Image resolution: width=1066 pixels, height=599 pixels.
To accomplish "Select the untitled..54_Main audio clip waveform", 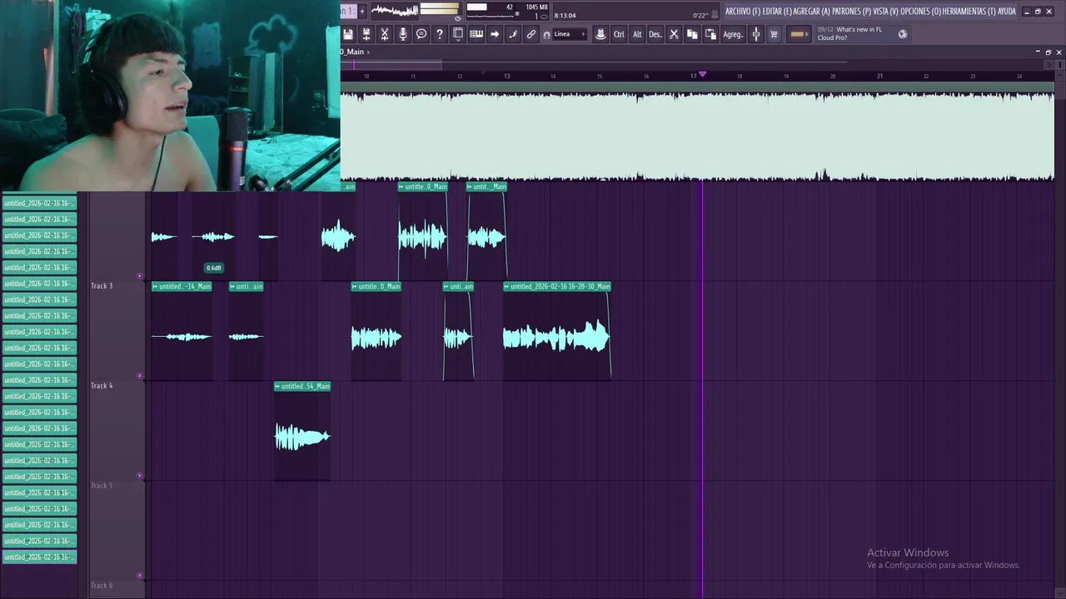I will [302, 437].
